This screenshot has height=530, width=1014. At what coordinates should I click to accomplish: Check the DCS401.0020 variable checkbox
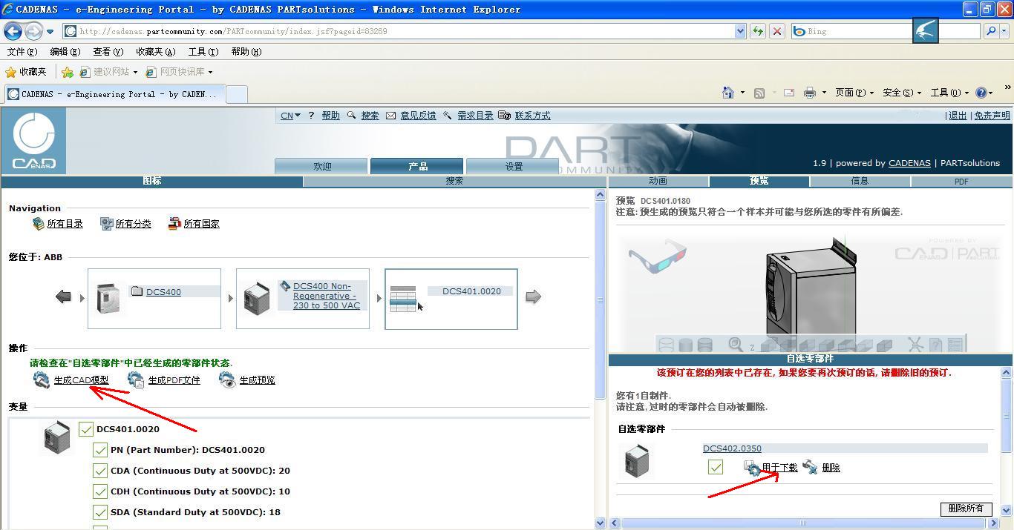[85, 428]
